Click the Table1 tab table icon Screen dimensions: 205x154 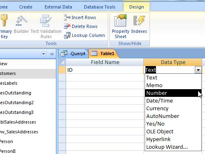click(94, 53)
